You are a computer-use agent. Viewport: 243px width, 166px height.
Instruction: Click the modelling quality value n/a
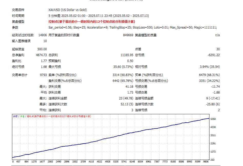click(x=217, y=35)
